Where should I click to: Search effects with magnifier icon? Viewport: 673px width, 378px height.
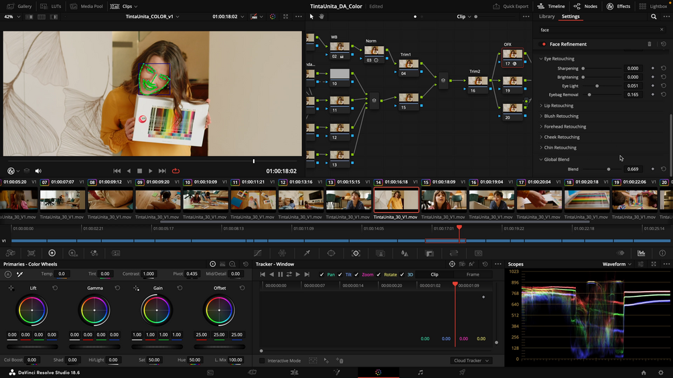(x=654, y=17)
